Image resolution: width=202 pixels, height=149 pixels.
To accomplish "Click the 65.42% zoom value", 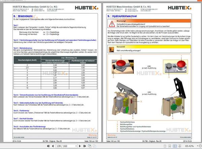I will pyautogui.click(x=189, y=146).
